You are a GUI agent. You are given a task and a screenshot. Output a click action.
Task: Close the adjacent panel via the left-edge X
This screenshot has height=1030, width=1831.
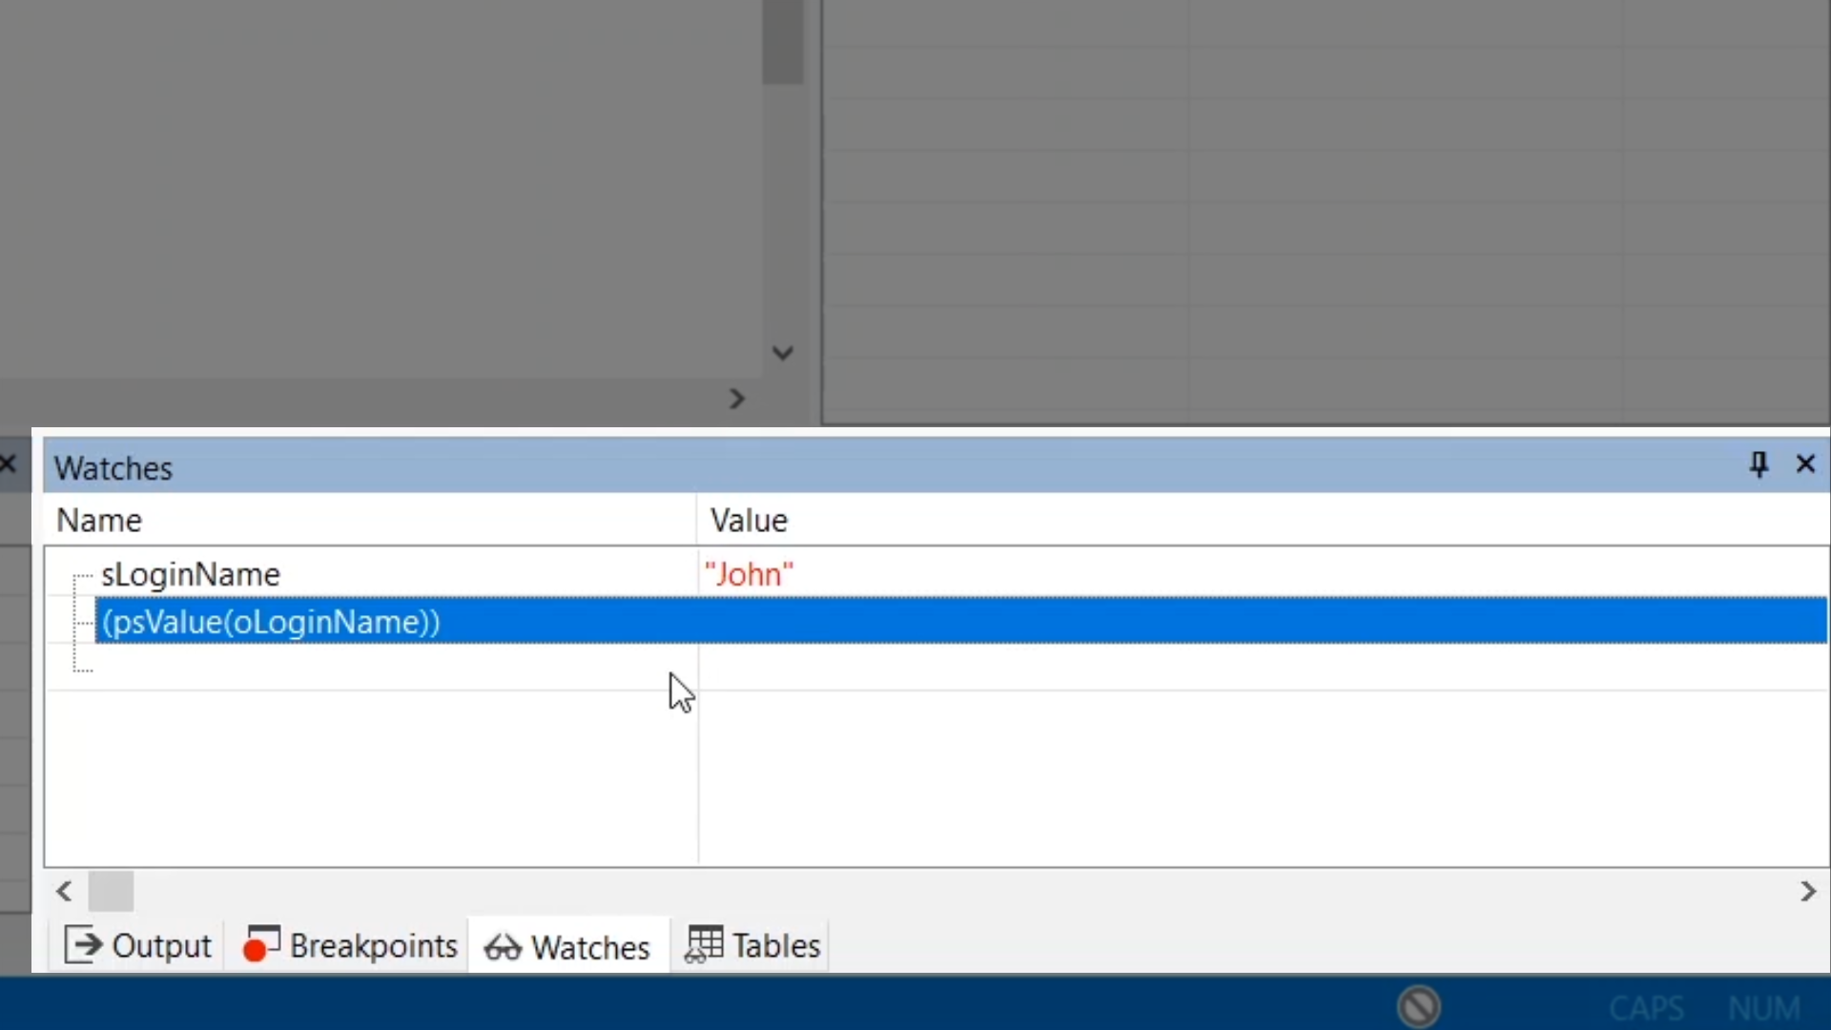click(8, 464)
